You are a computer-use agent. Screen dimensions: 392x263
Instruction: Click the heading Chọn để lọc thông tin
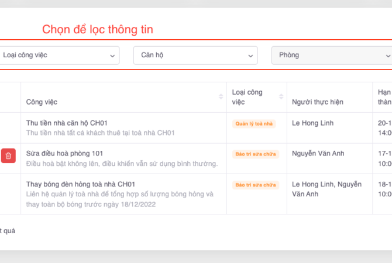pos(98,29)
